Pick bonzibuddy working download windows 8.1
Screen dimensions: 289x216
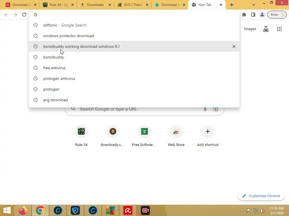coord(134,46)
